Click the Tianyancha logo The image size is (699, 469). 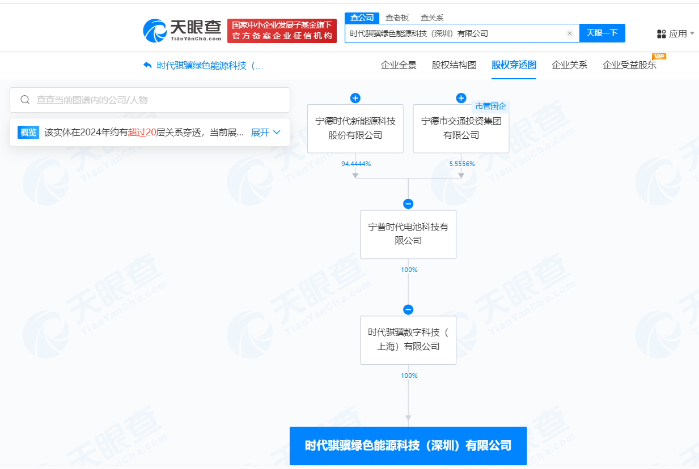click(x=176, y=31)
